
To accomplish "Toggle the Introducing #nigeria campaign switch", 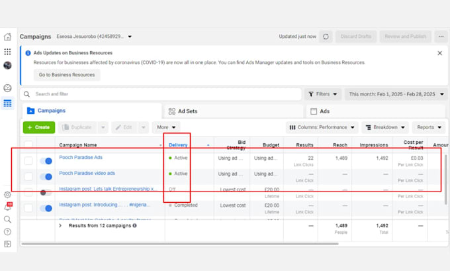I will pos(46,208).
